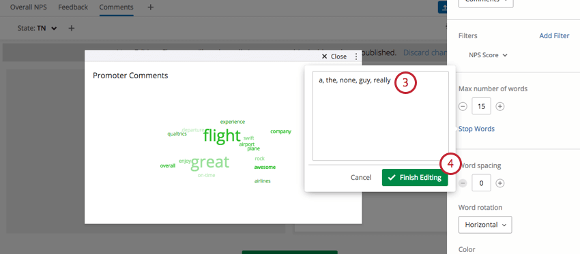Decrease the max number of words
Viewport: 580px width, 254px height.
point(463,106)
